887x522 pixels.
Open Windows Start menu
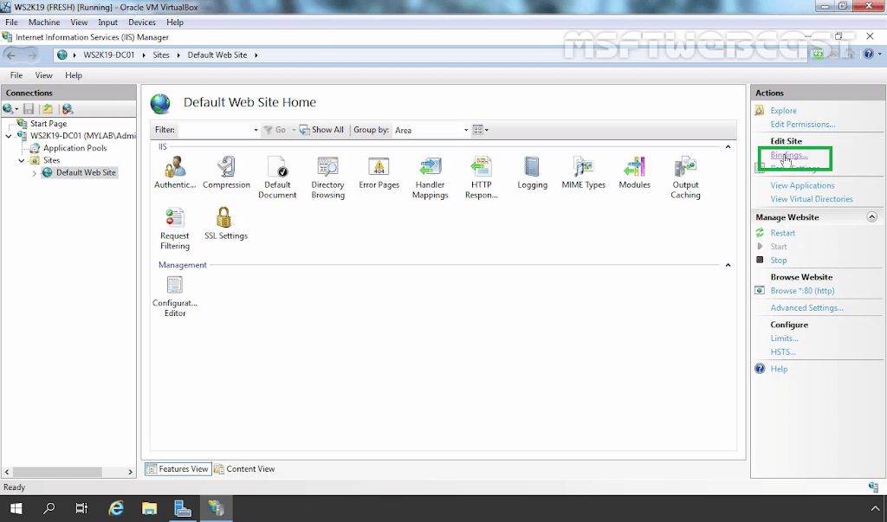click(16, 508)
